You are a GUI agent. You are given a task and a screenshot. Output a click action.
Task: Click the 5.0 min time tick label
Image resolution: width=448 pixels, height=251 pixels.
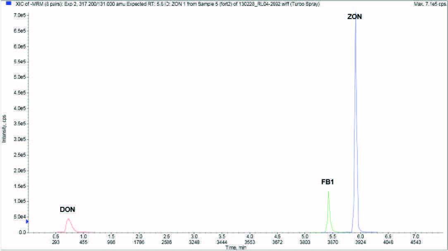[305, 237]
